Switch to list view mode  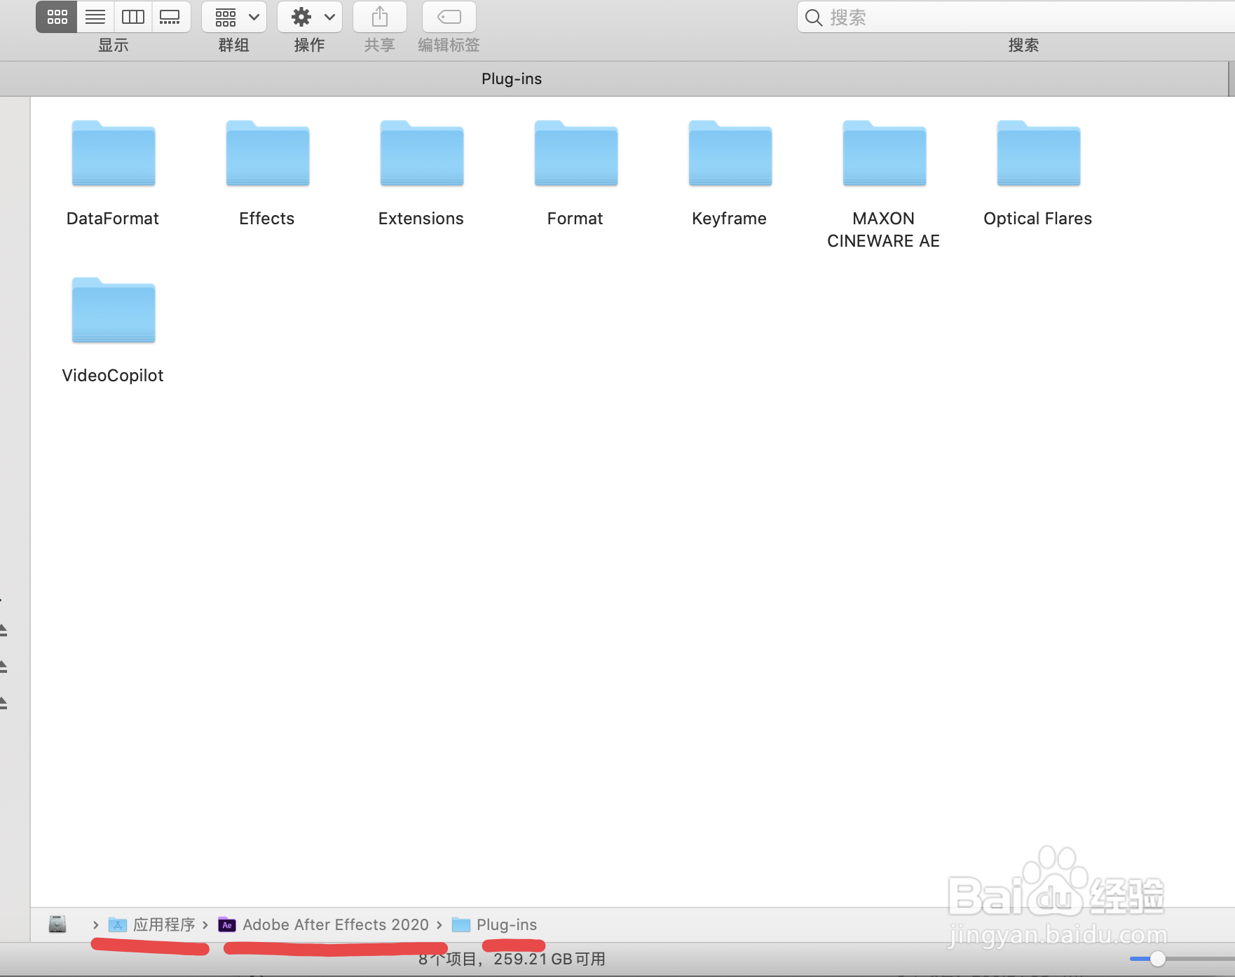coord(95,17)
